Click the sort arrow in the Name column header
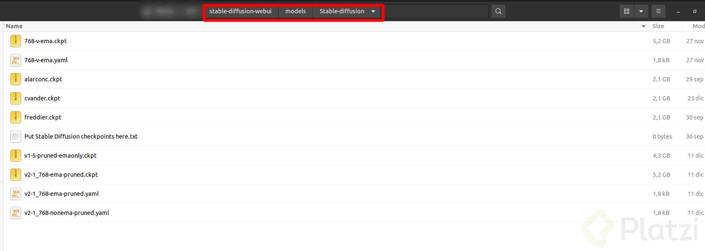The width and height of the screenshot is (705, 251). pyautogui.click(x=644, y=26)
